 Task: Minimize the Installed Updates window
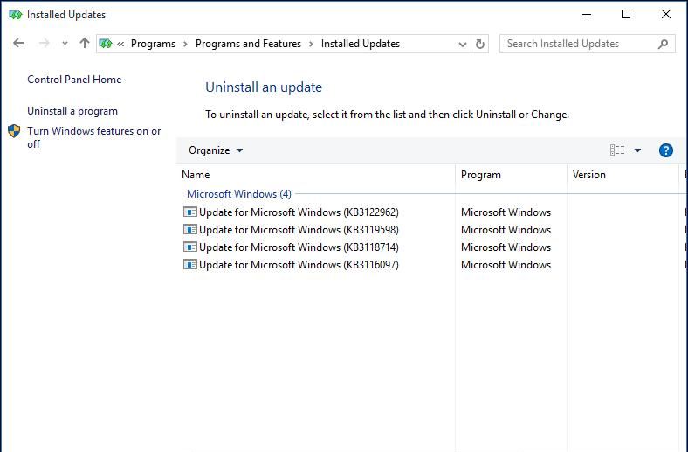tap(587, 15)
